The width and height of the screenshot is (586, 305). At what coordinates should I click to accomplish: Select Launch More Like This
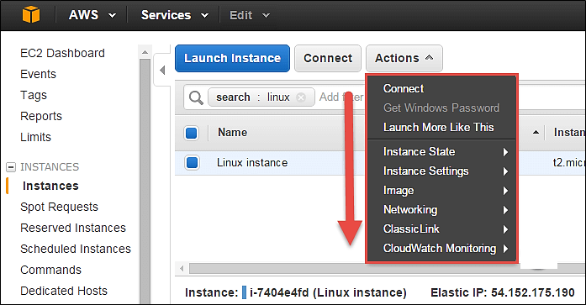[x=438, y=128]
